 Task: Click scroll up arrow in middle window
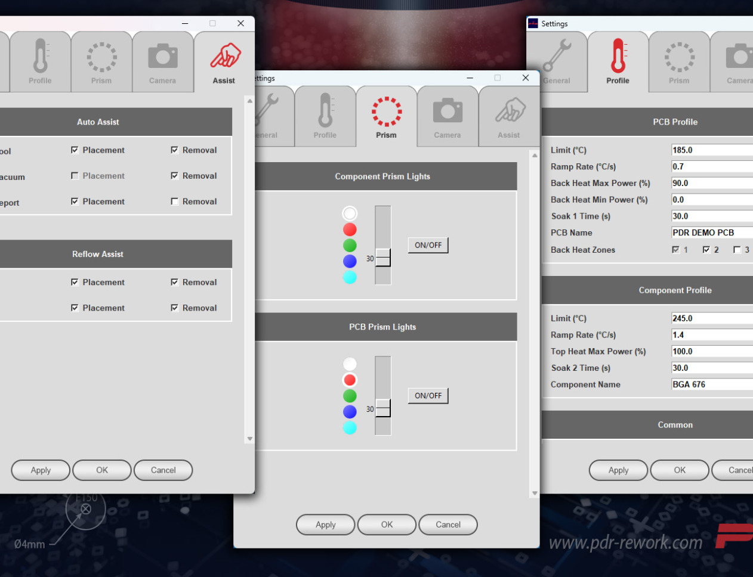pyautogui.click(x=535, y=155)
